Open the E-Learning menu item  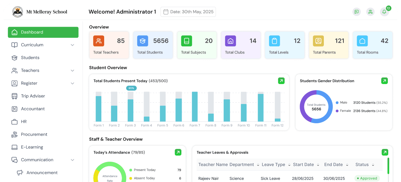coord(32,147)
